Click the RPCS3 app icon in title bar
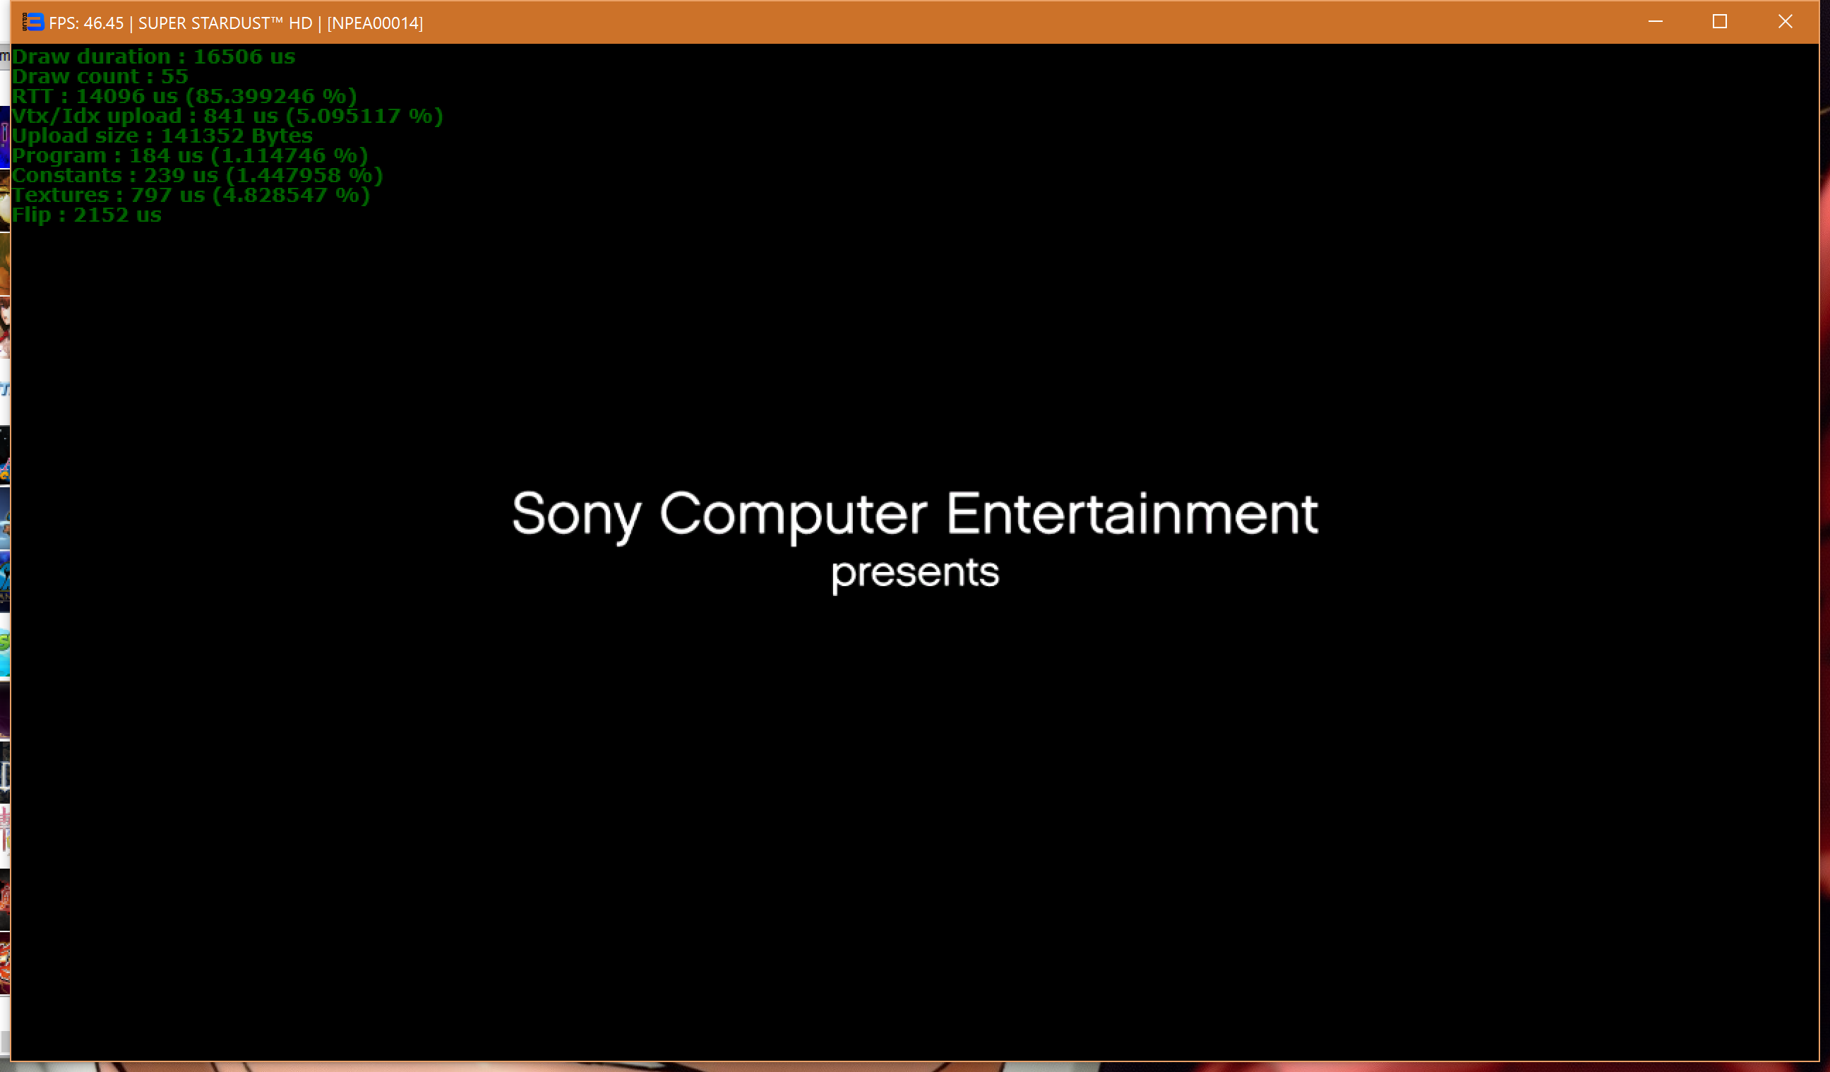Viewport: 1830px width, 1072px height. tap(32, 23)
